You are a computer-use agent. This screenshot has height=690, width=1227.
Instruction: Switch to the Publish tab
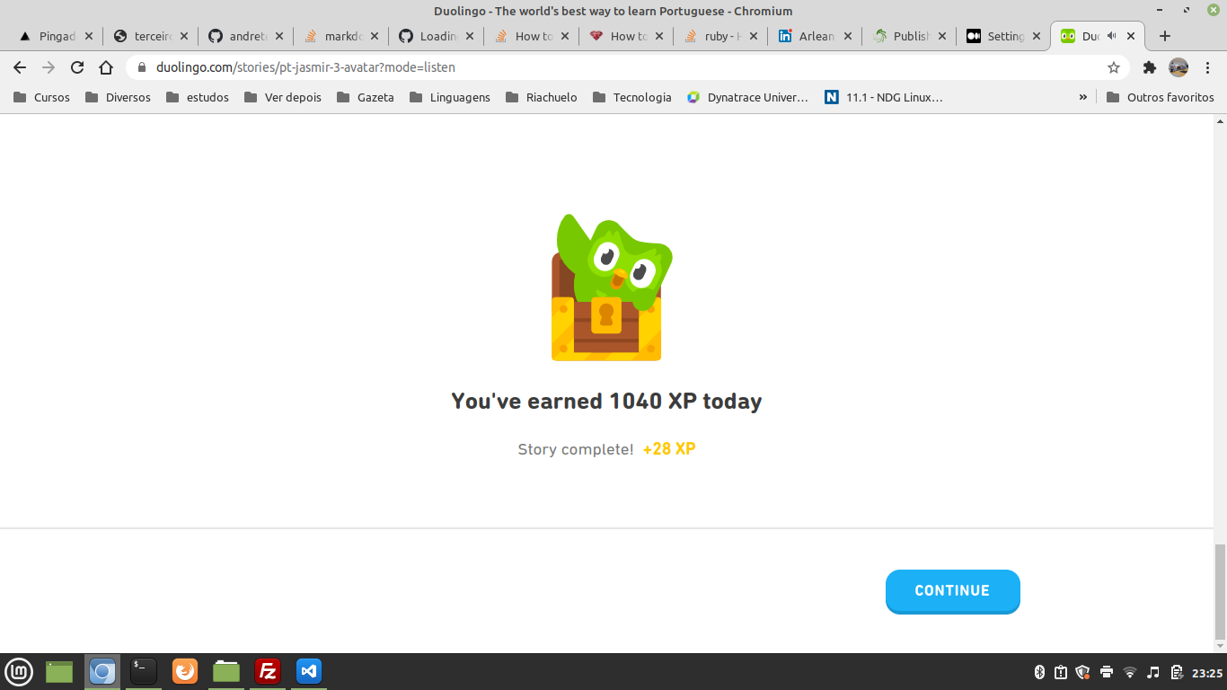[x=909, y=36]
